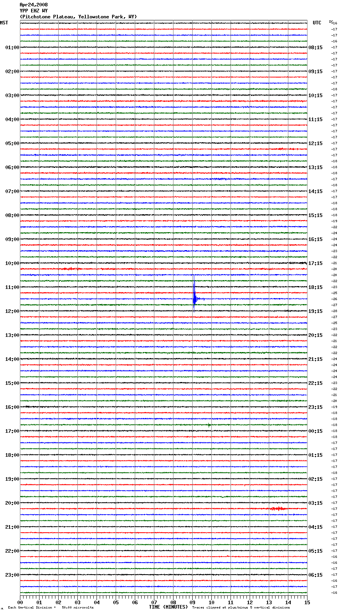Click the MST time zone label
This screenshot has width=339, height=613.
pyautogui.click(x=4, y=23)
